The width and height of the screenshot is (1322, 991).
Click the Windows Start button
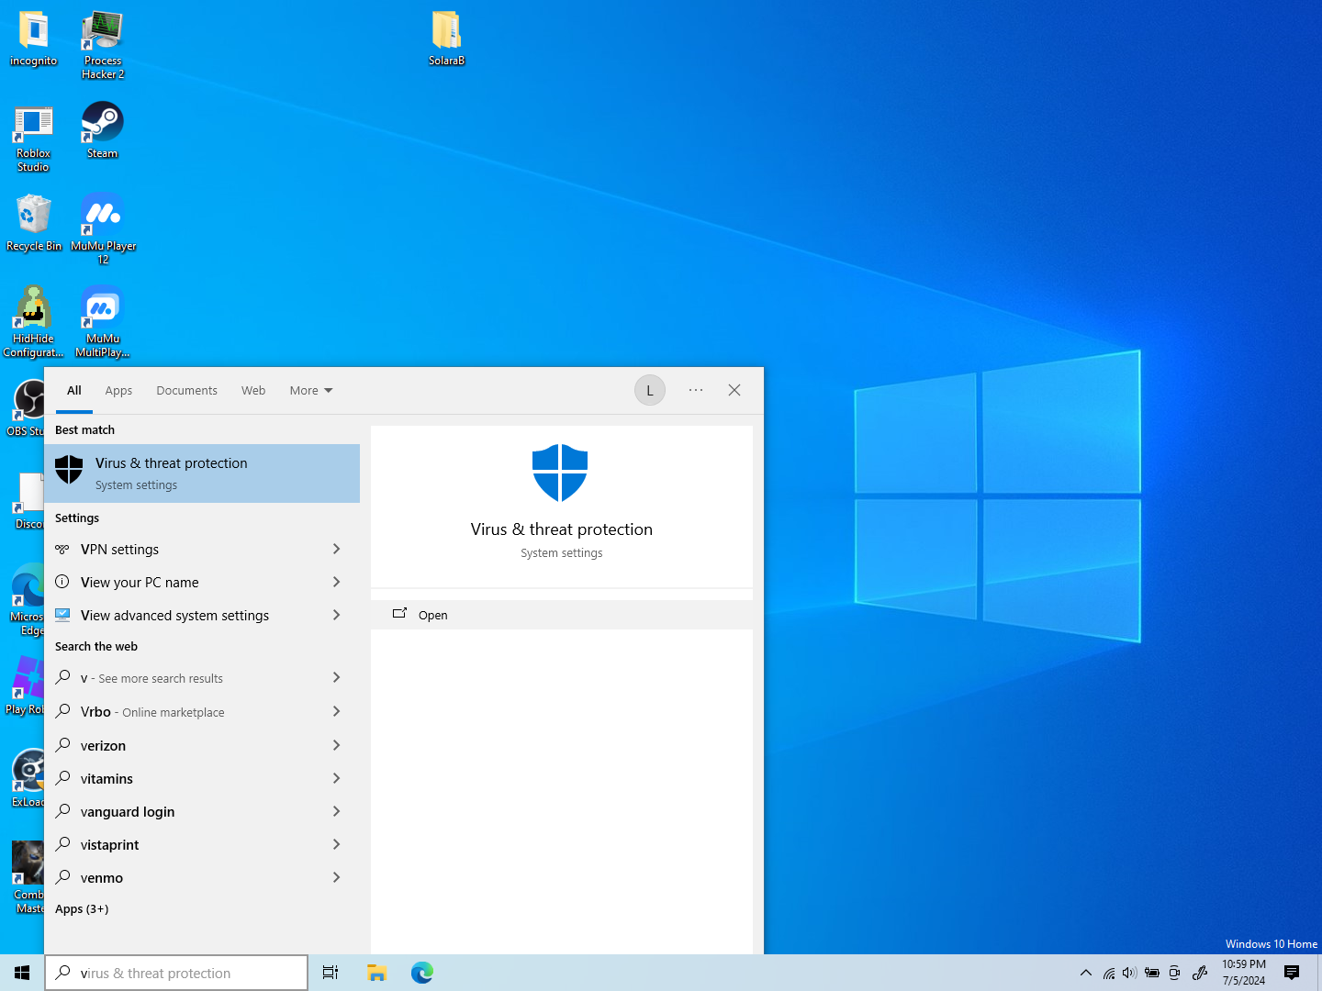[22, 973]
